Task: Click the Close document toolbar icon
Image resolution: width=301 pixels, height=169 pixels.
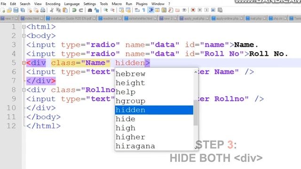Action: pos(30,10)
